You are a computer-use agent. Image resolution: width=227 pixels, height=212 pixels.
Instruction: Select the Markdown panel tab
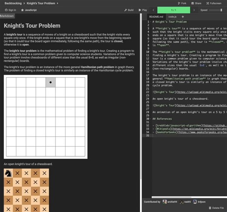pyautogui.click(x=7, y=16)
